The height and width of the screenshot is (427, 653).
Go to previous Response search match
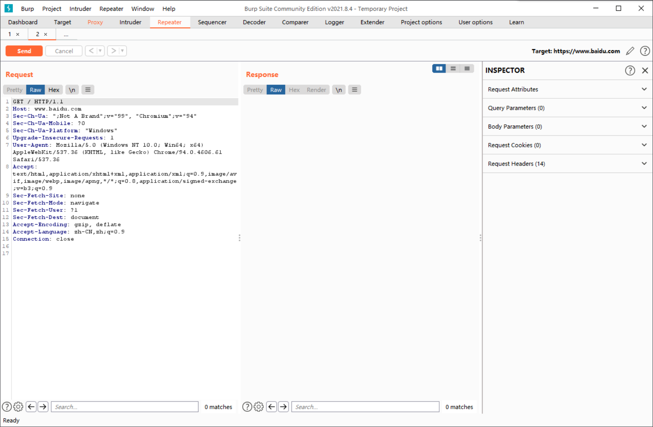click(272, 407)
